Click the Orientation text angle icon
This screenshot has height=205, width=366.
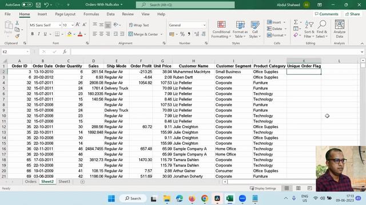(x=116, y=24)
